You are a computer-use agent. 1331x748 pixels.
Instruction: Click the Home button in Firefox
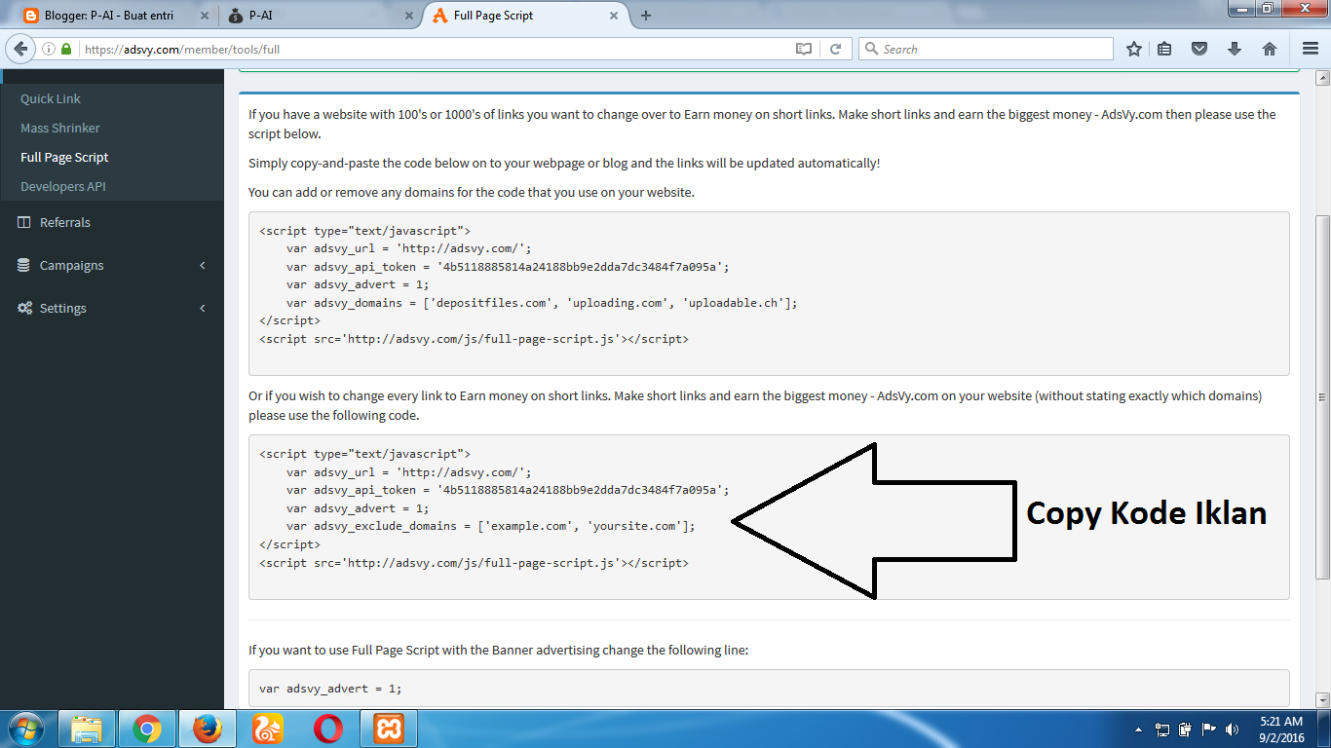click(x=1270, y=48)
